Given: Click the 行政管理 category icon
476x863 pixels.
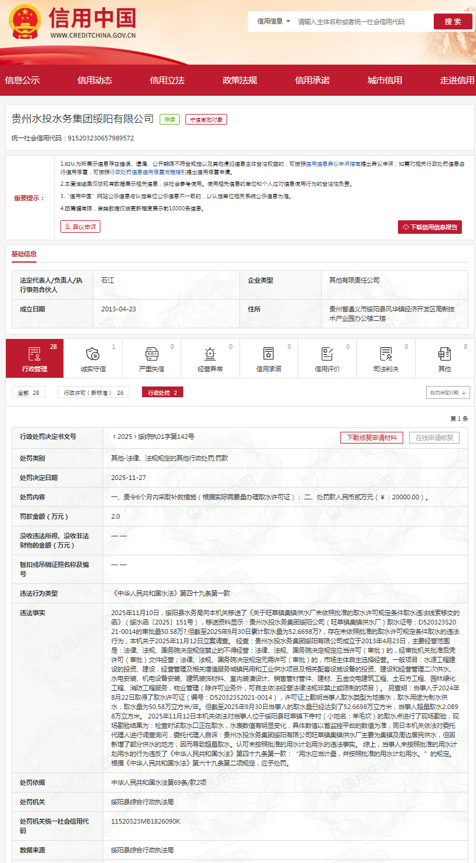Looking at the screenshot, I should 35,354.
